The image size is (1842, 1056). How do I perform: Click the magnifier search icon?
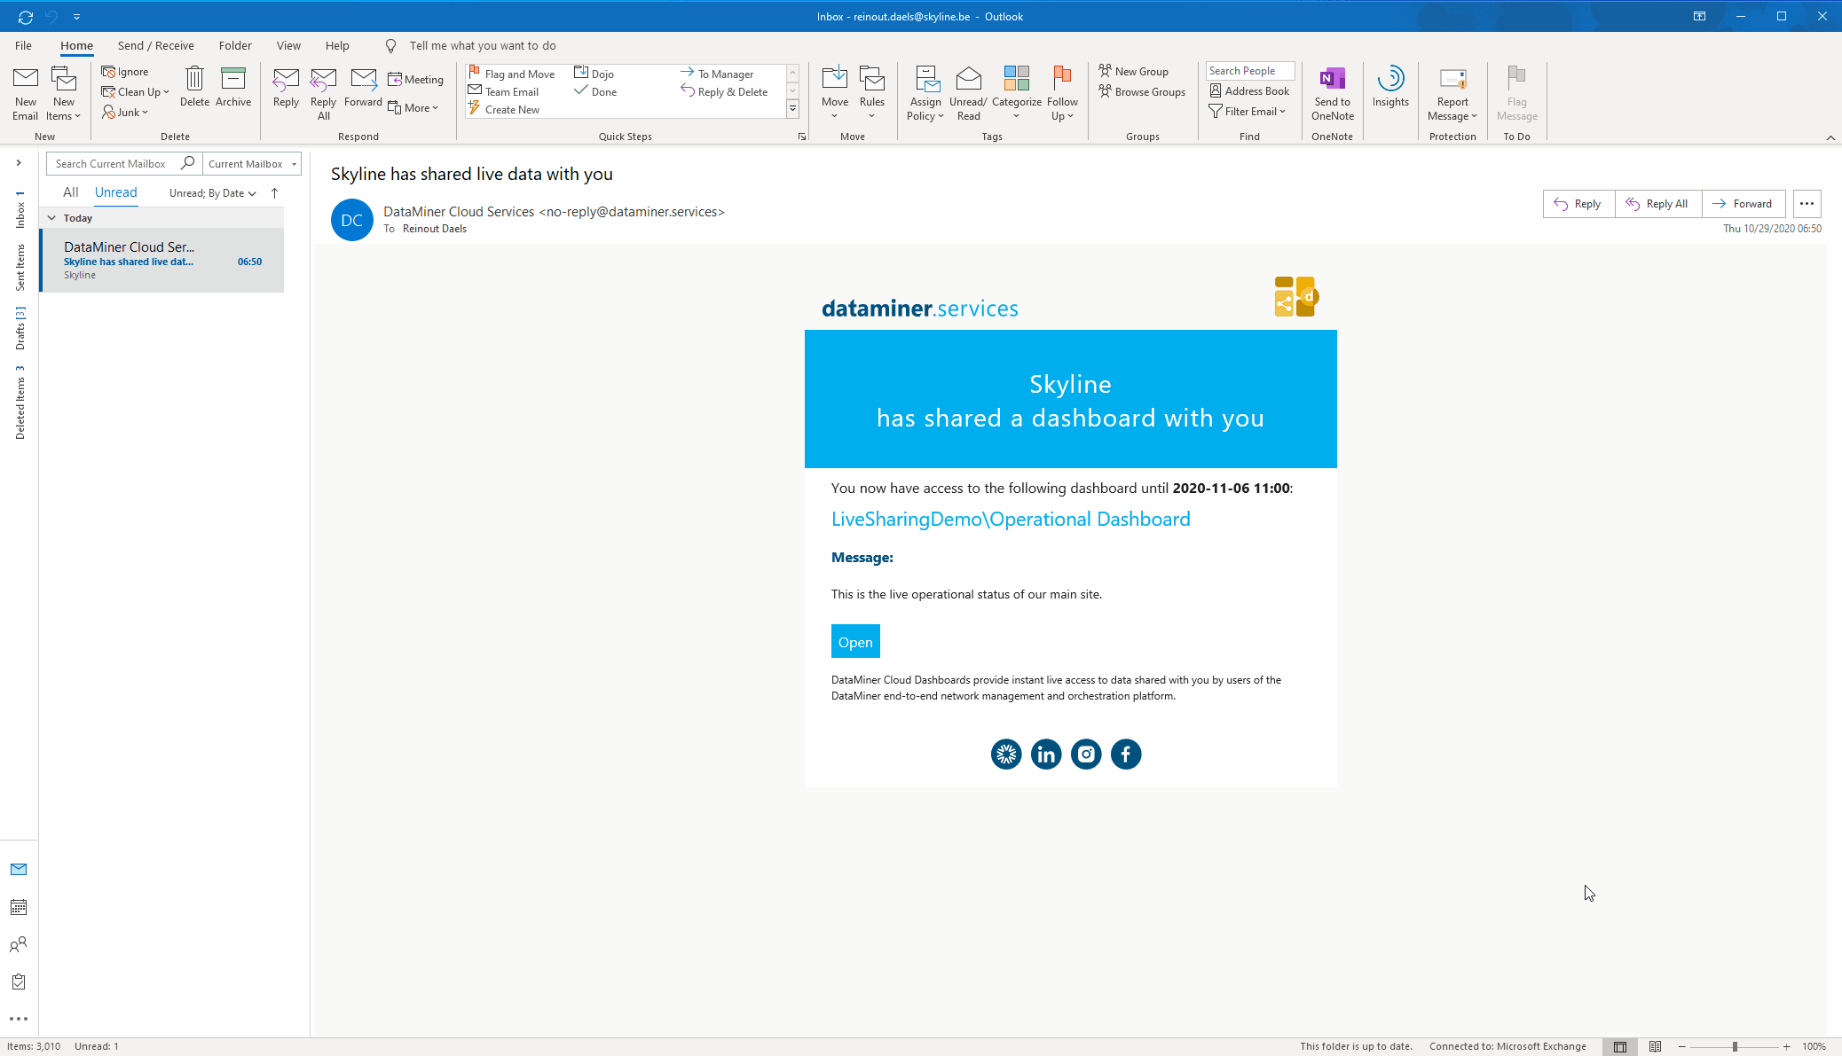(x=187, y=163)
